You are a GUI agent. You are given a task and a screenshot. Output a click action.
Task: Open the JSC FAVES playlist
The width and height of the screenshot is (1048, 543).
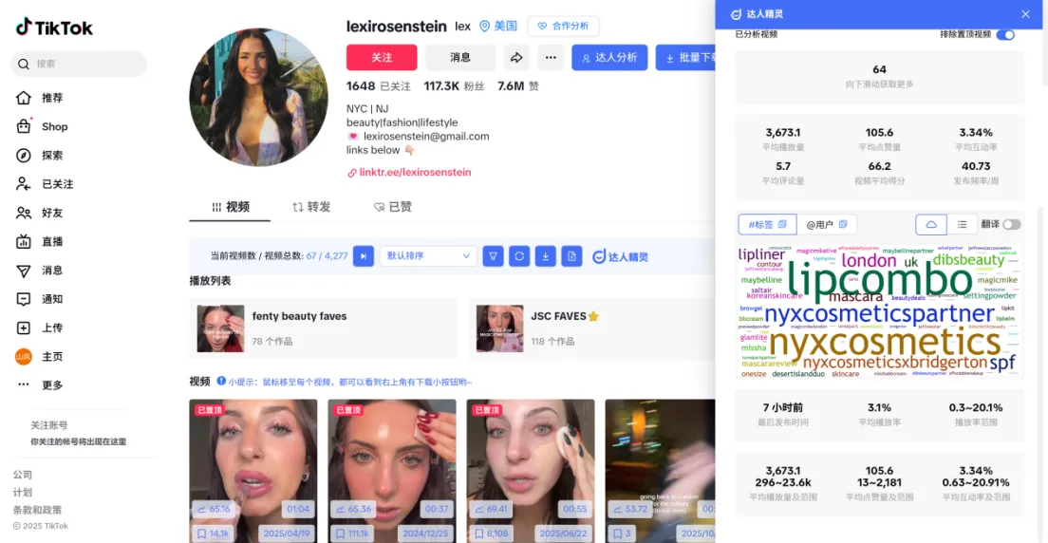tap(591, 328)
